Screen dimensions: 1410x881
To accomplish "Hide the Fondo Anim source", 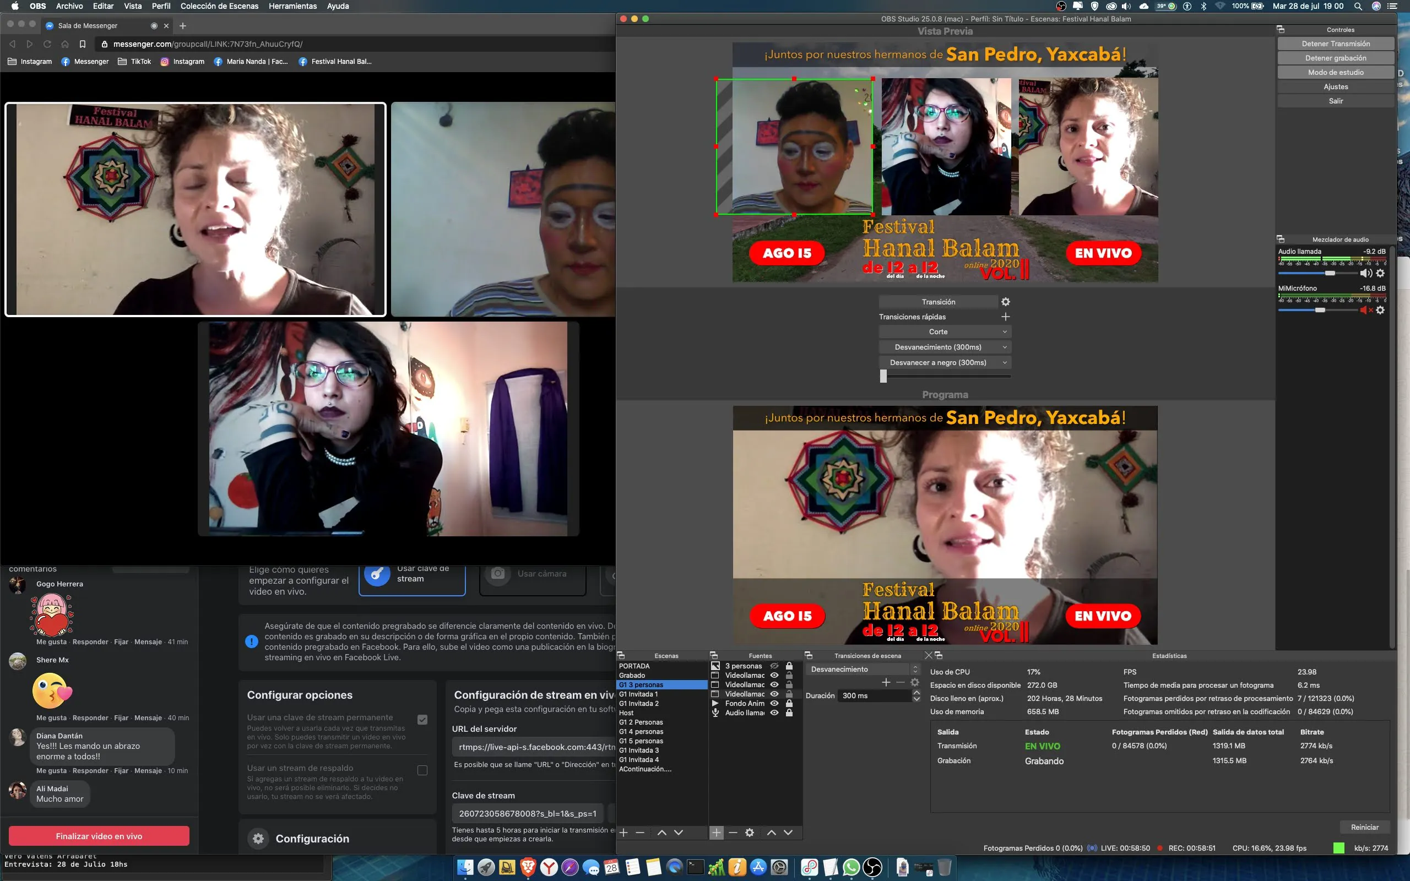I will 774,703.
